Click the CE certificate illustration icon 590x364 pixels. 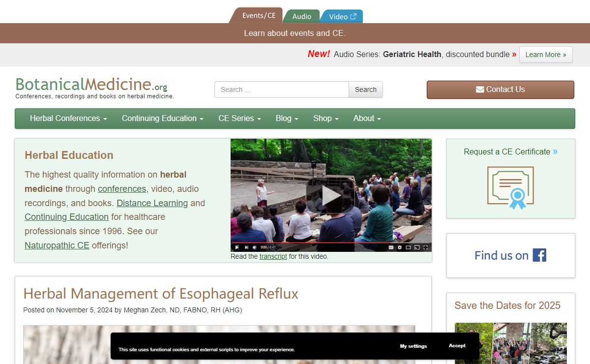point(510,188)
